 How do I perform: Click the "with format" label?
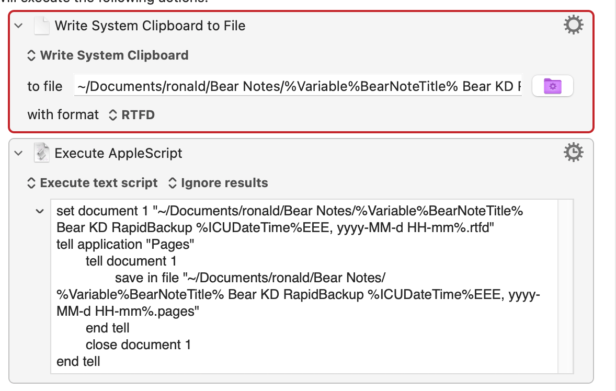pos(63,114)
